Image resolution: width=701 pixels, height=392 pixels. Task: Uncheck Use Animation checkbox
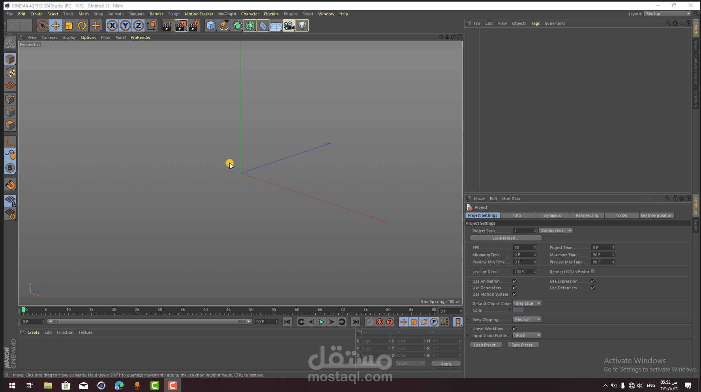[515, 281]
